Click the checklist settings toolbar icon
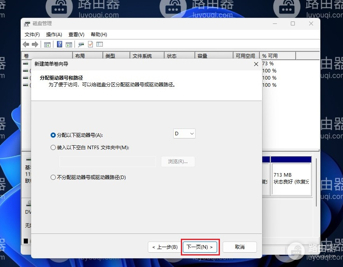The image size is (343, 267). 100,44
